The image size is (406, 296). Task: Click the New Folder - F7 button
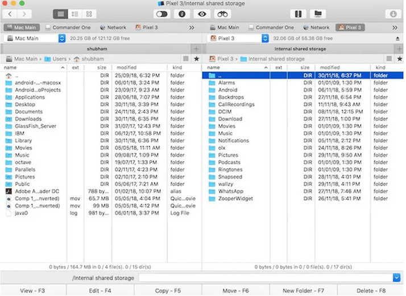coord(304,290)
